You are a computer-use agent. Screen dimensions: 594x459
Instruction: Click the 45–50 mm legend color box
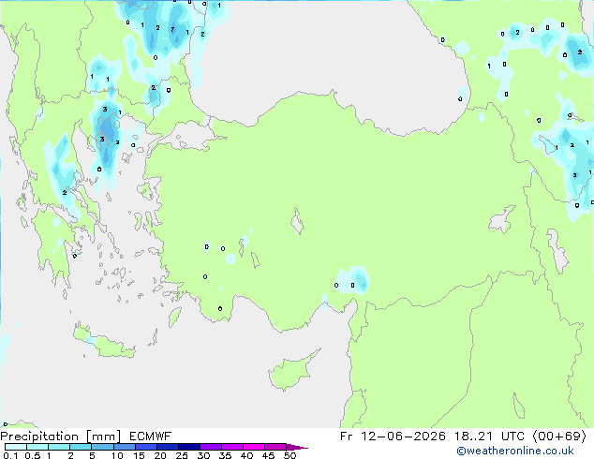coord(275,447)
